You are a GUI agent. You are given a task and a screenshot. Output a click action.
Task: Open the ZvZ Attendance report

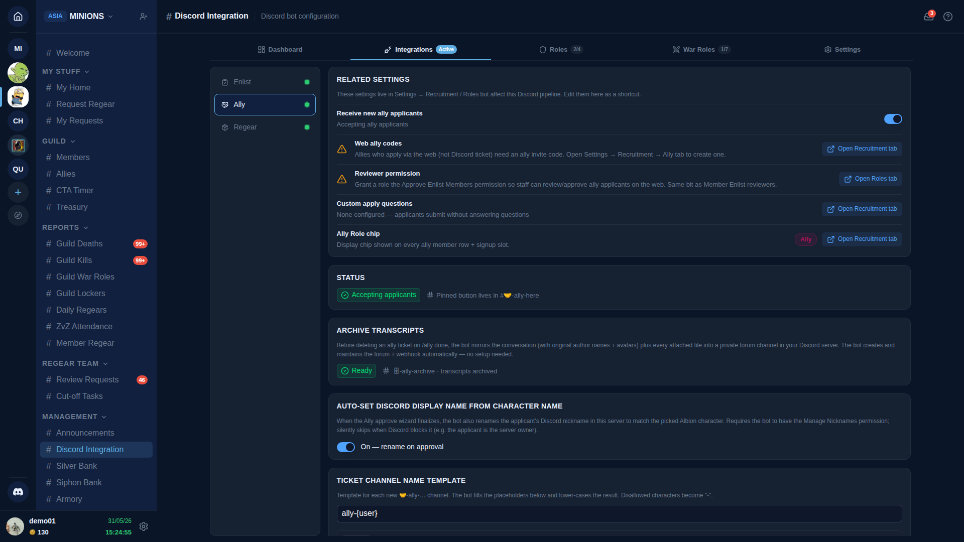click(96, 327)
